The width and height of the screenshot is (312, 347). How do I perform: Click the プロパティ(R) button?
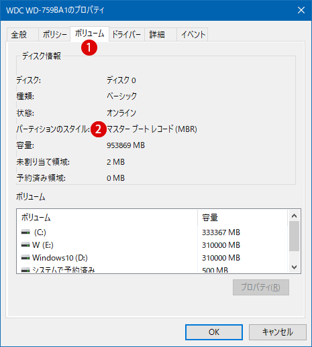click(x=261, y=287)
